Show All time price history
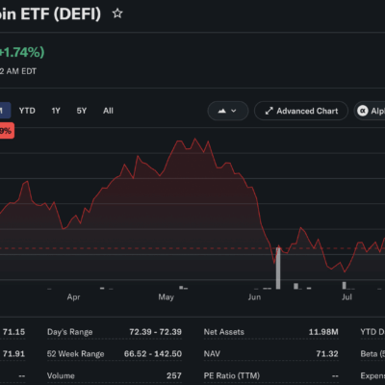 [108, 111]
